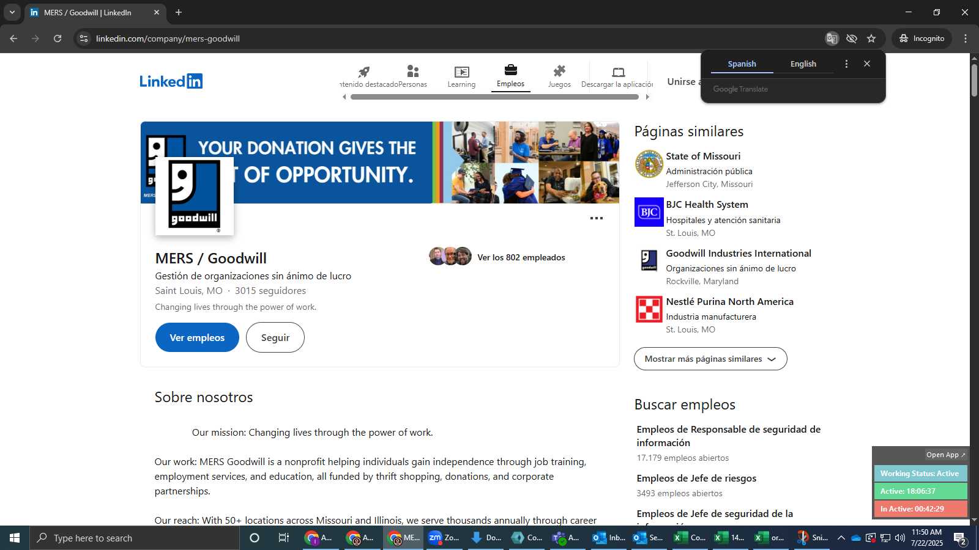The image size is (979, 550).
Task: Open the tab search dropdown
Action: click(12, 12)
